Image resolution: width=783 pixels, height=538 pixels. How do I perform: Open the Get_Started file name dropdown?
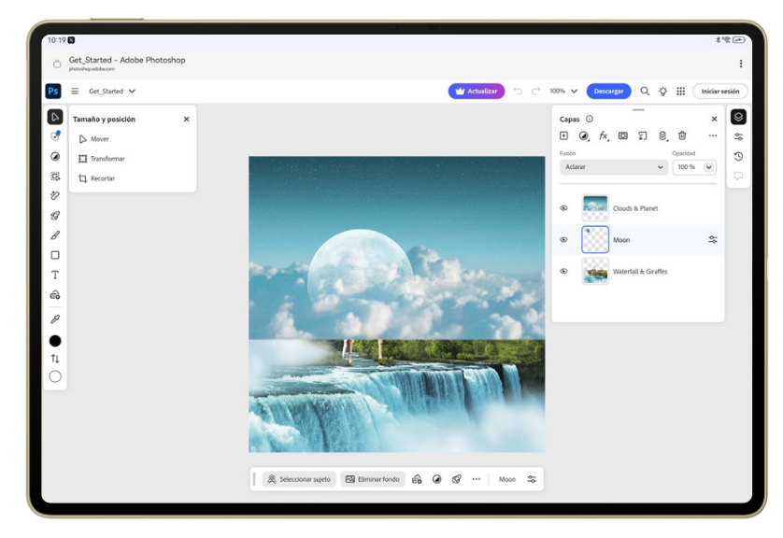pyautogui.click(x=112, y=92)
